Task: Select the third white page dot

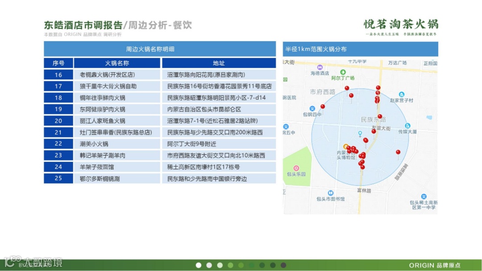Action: [x=220, y=265]
